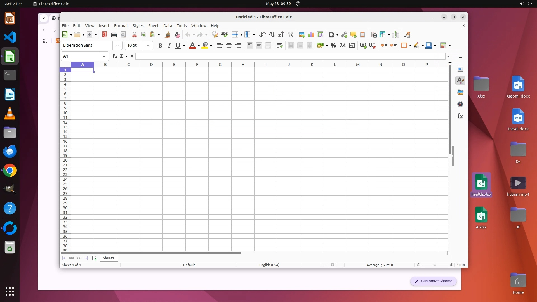Toggle Wrap Text button

point(279,46)
